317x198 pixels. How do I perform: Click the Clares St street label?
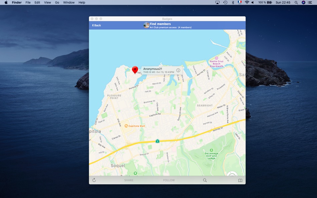(116, 138)
